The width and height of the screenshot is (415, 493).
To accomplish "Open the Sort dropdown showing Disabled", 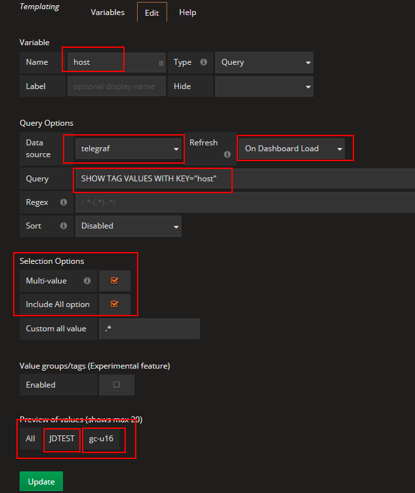I will coord(128,226).
